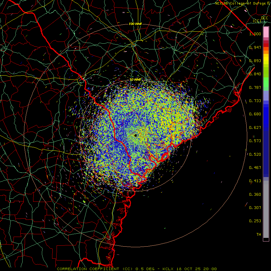This screenshot has height=271, width=271.
Task: Click the TH threshold label
Action: tap(259, 235)
